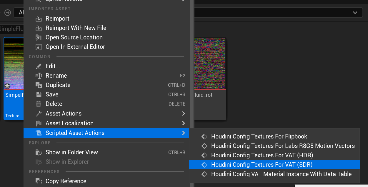Open the Asset Actions entry
Screen dimensions: 368x187
tap(106, 113)
